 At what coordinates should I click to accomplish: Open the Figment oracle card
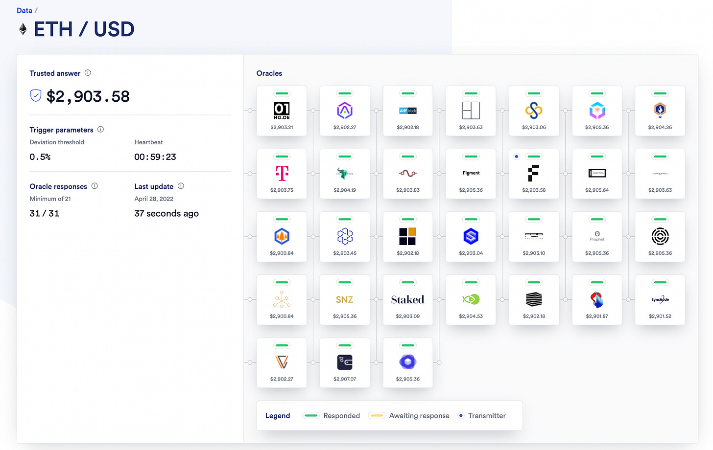(471, 174)
